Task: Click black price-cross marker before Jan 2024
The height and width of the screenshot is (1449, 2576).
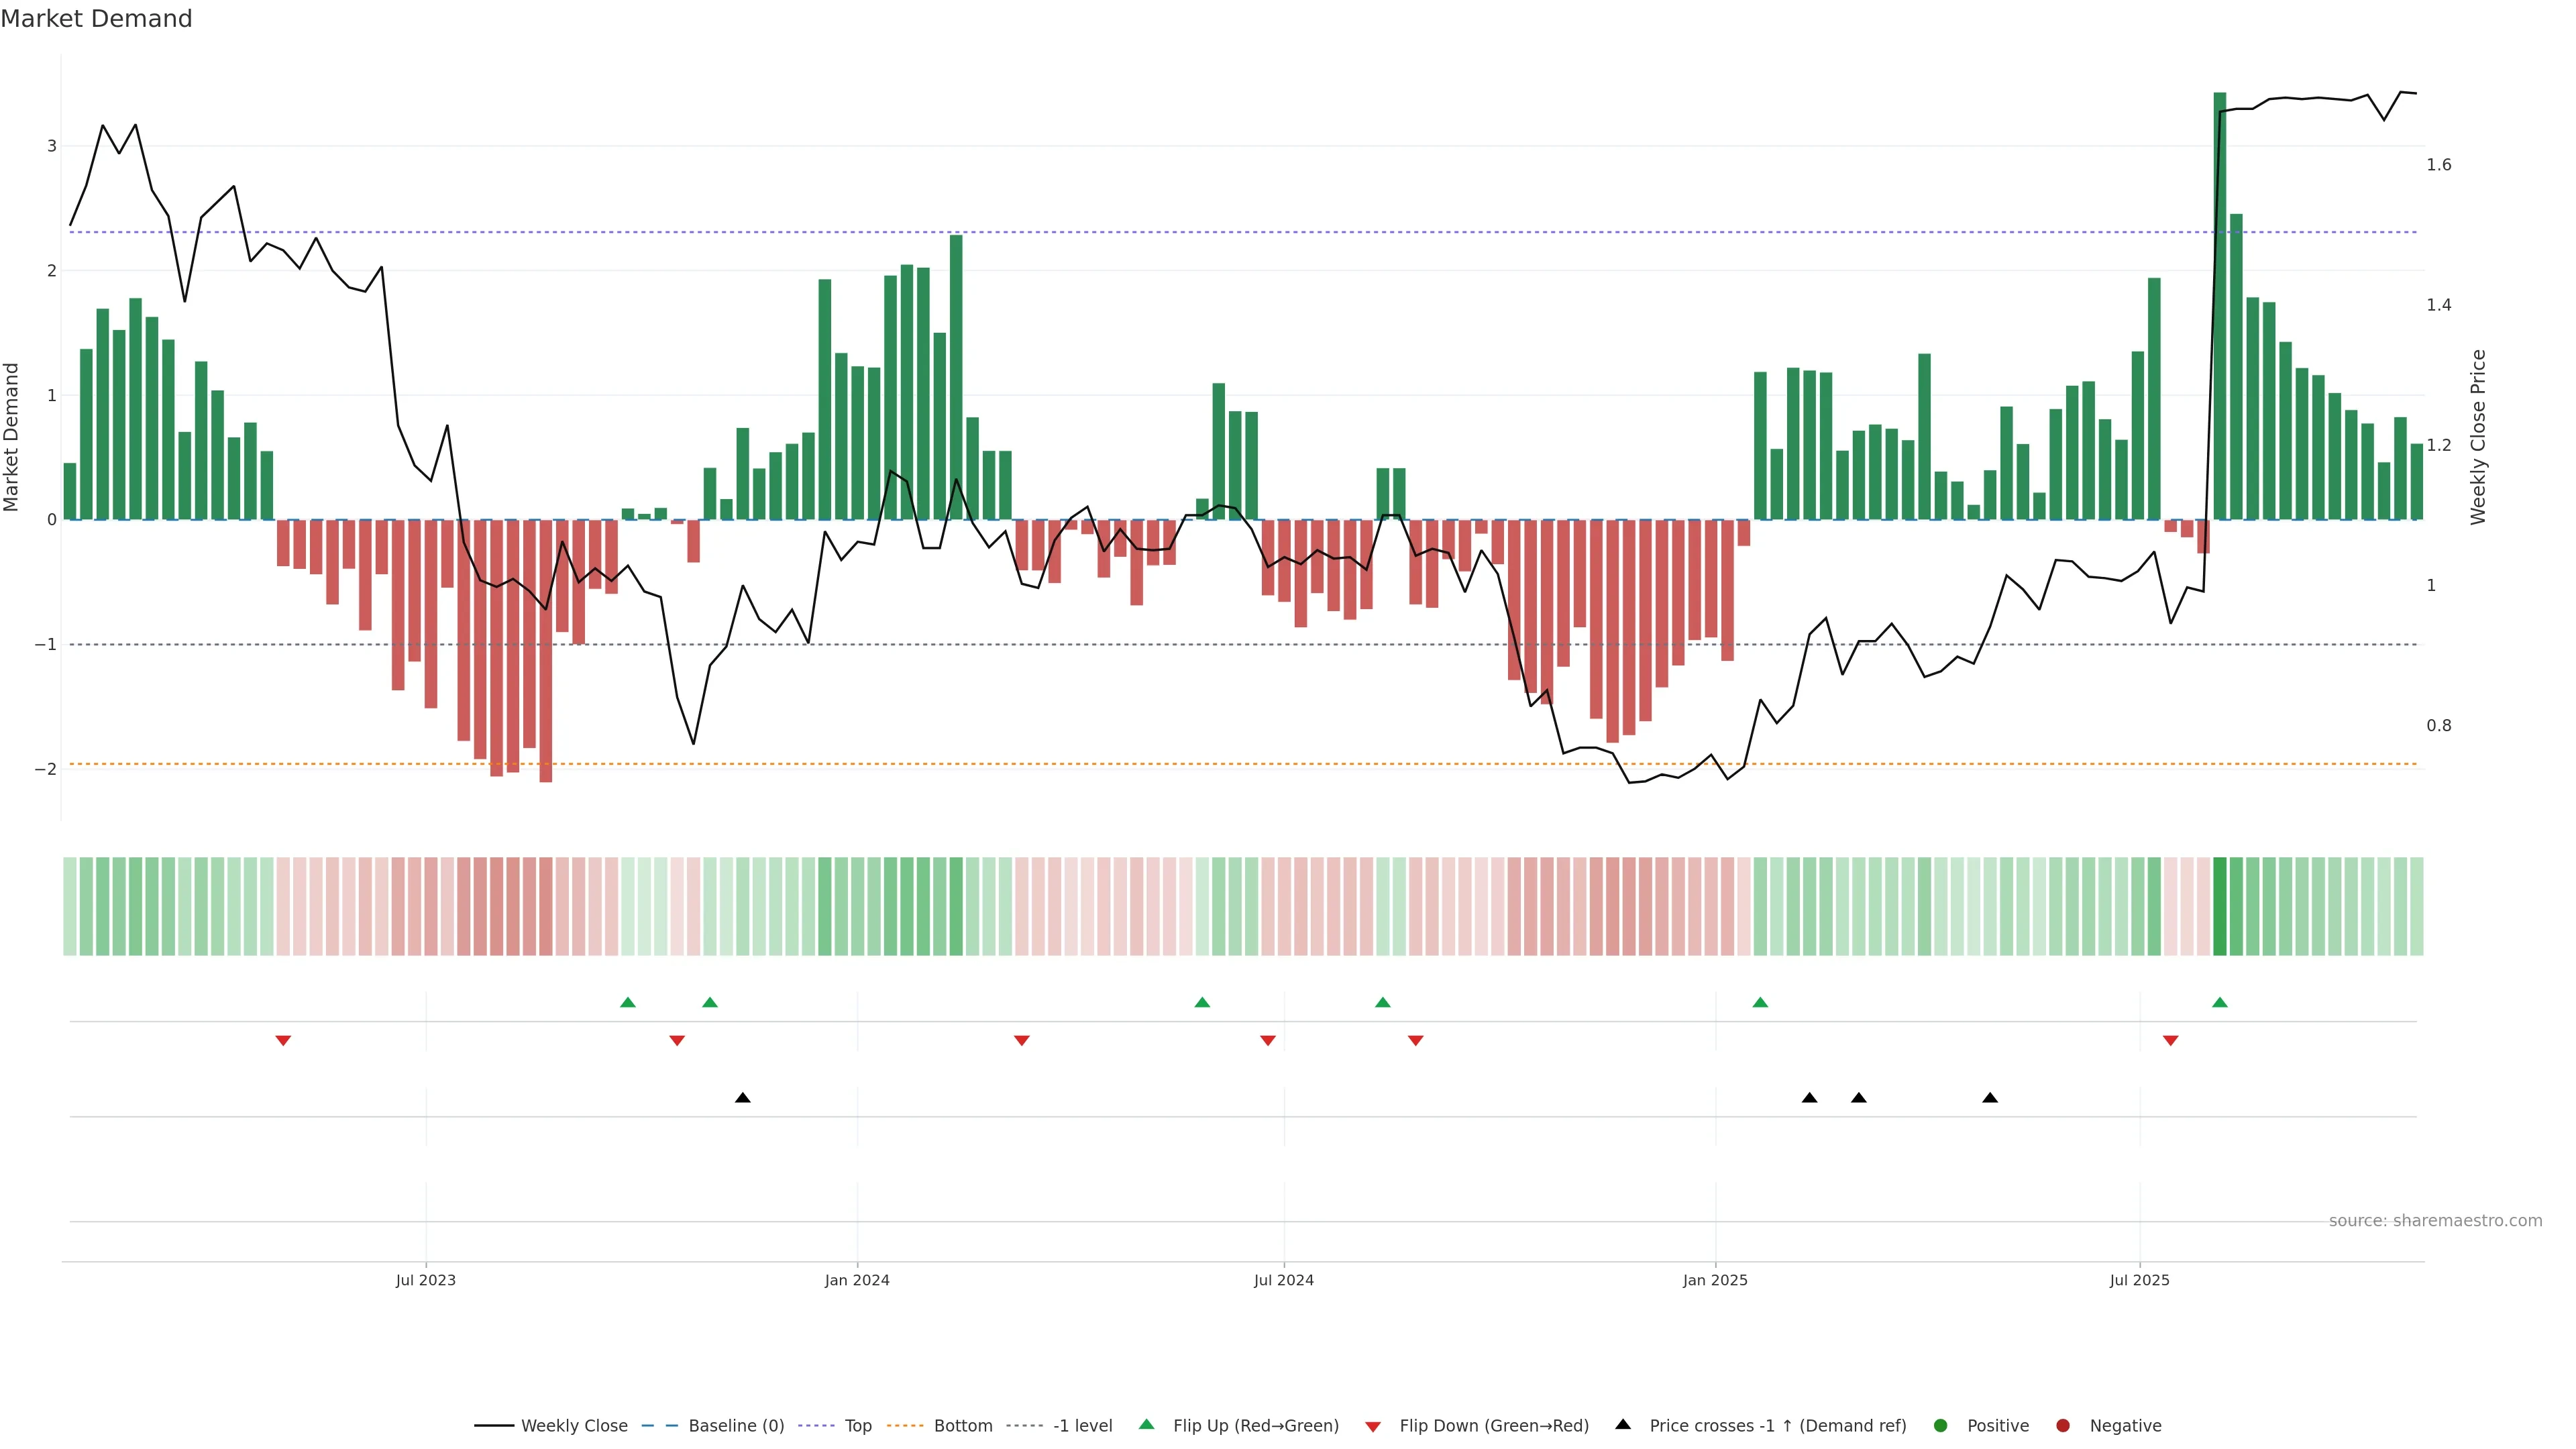Action: pyautogui.click(x=742, y=1098)
